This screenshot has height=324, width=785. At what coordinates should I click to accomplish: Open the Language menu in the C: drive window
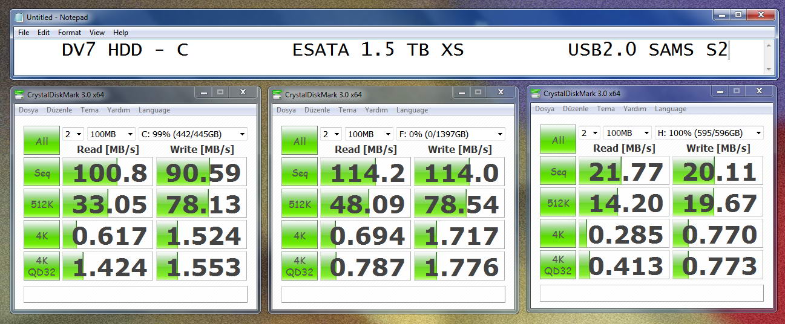[x=154, y=110]
